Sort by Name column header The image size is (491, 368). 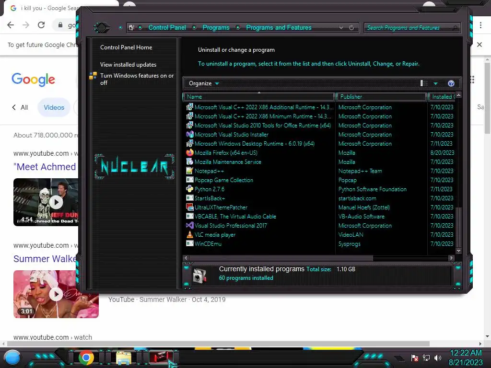click(x=259, y=97)
